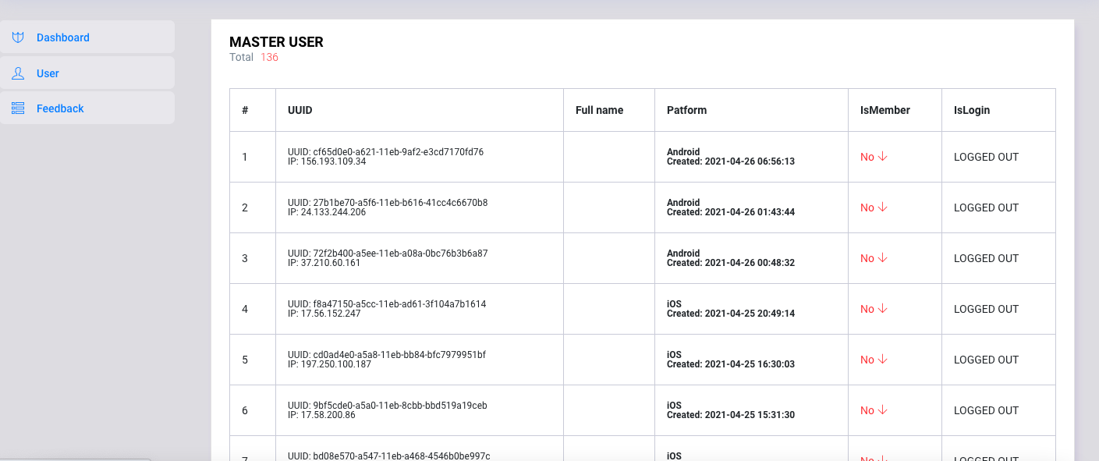The image size is (1099, 461).
Task: Click the down arrow in row 4 IsMember cell
Action: pyautogui.click(x=883, y=309)
